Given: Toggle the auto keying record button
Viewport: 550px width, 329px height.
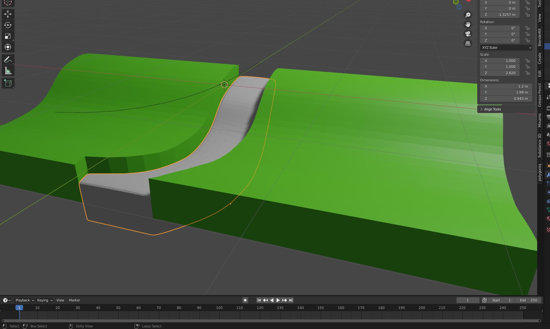Looking at the screenshot, I should 245,300.
